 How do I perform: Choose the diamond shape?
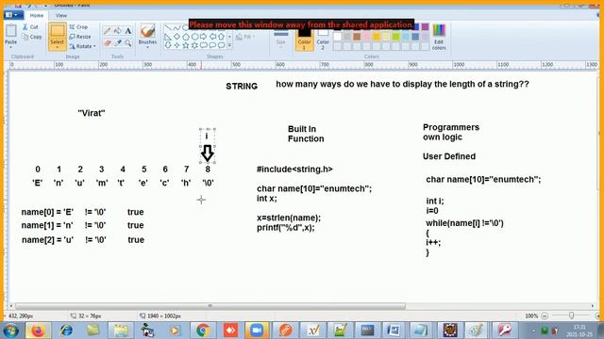(x=176, y=37)
